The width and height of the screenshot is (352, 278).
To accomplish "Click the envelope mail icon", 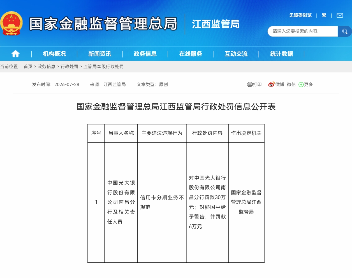I will click(x=340, y=15).
